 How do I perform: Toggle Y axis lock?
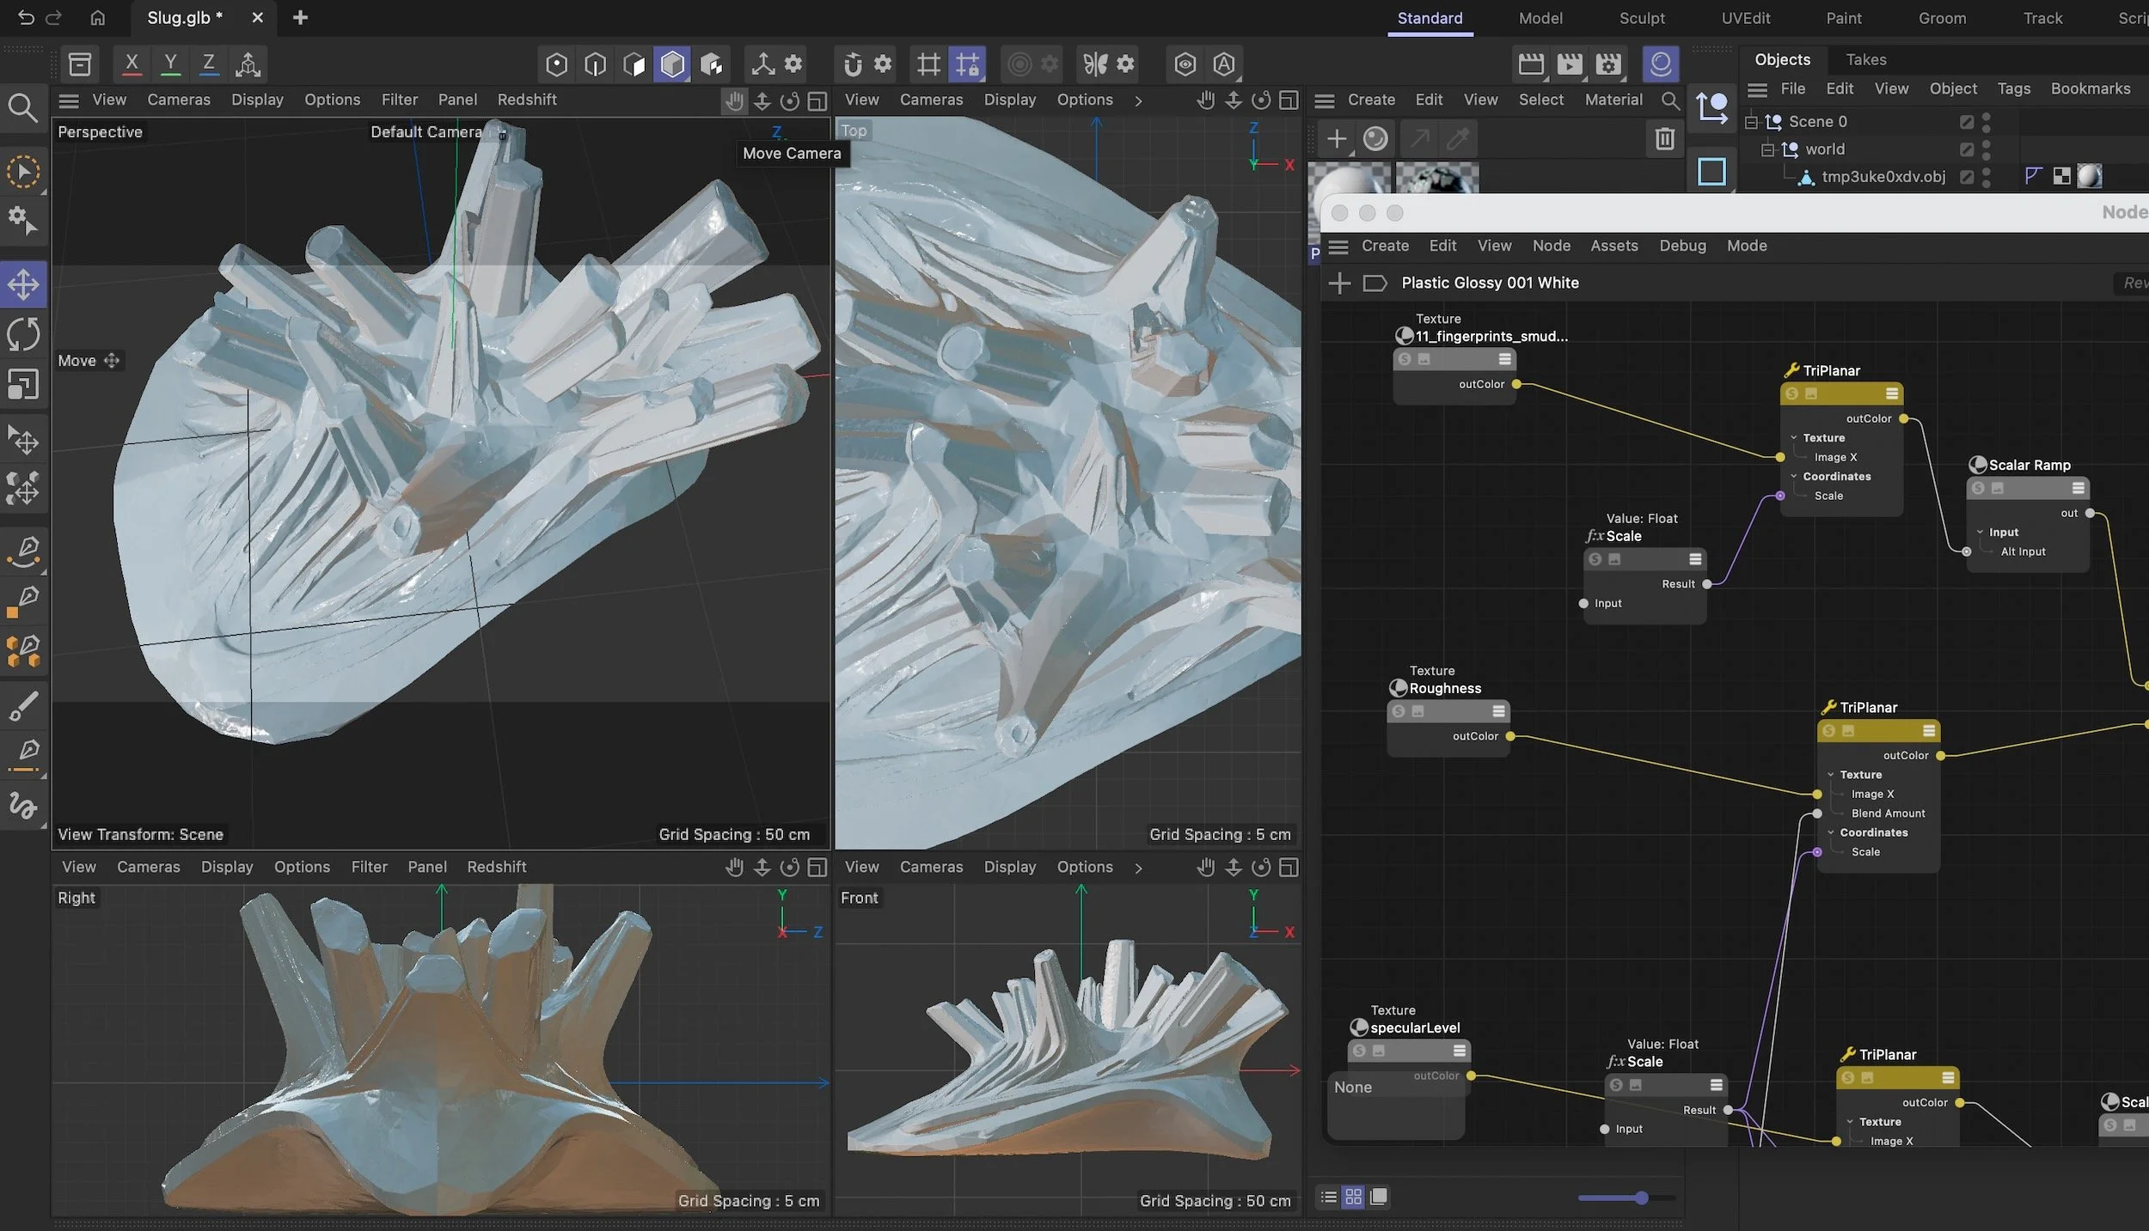170,64
